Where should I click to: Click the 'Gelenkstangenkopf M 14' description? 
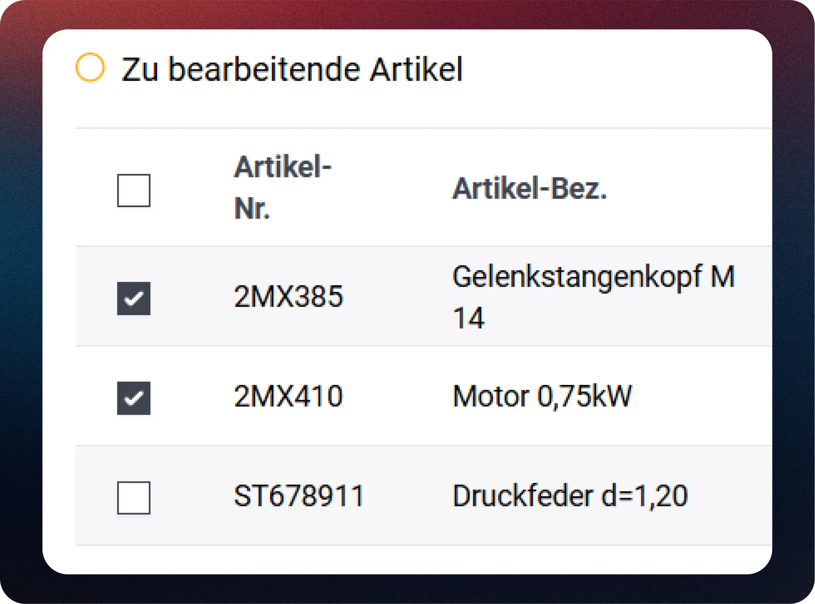pyautogui.click(x=593, y=297)
